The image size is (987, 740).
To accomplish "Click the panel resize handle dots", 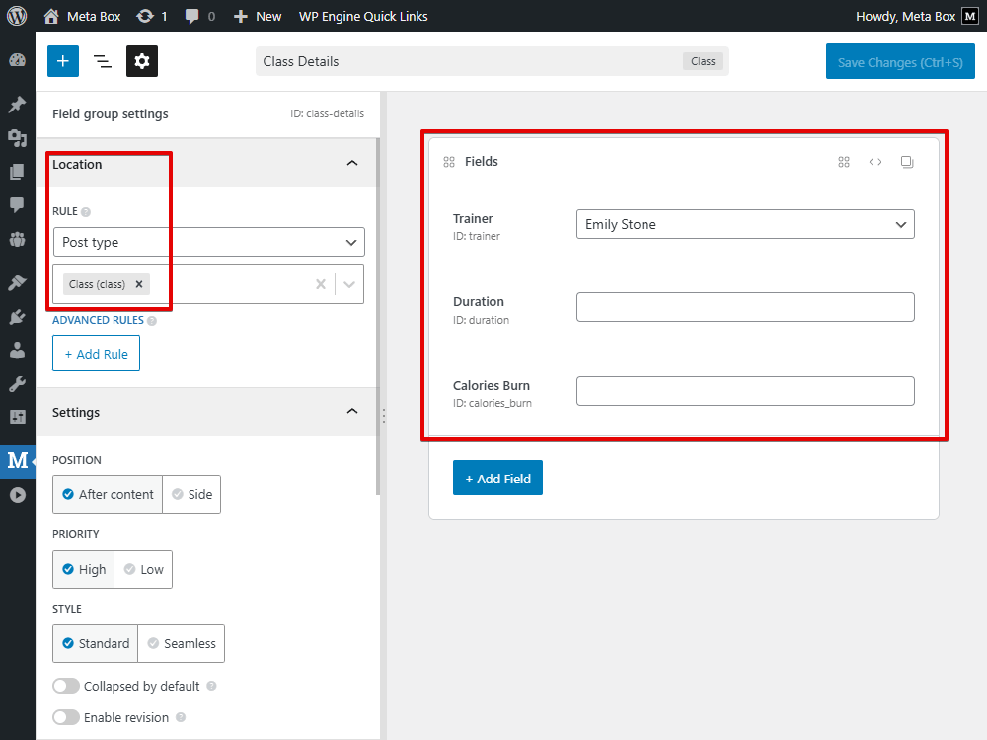I will (383, 416).
